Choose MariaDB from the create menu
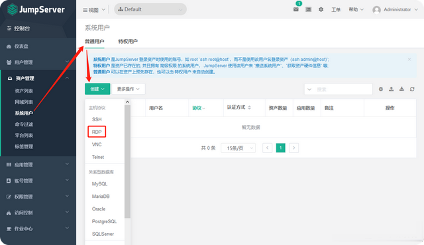This screenshot has height=245, width=424. click(x=101, y=197)
